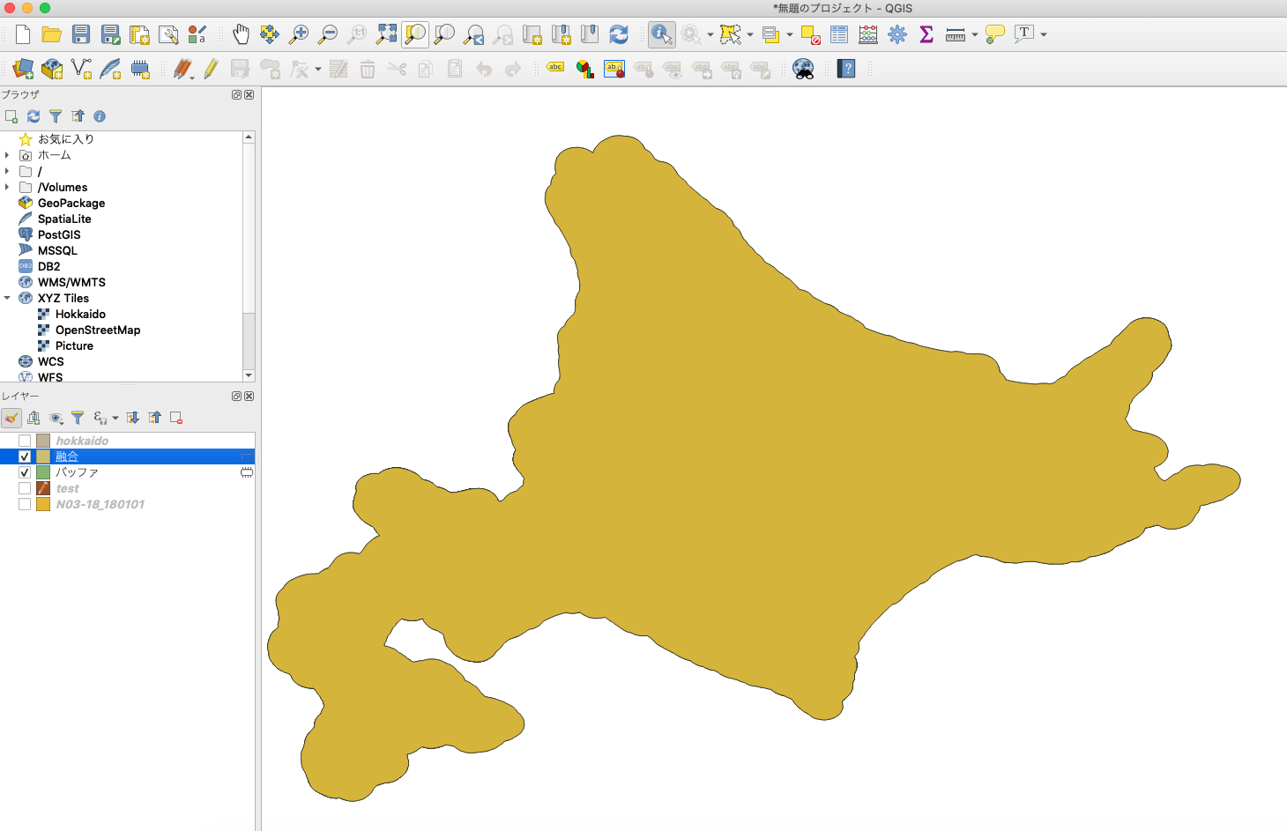The width and height of the screenshot is (1287, 831).
Task: Show the statistical summary sigma icon
Action: (x=926, y=34)
